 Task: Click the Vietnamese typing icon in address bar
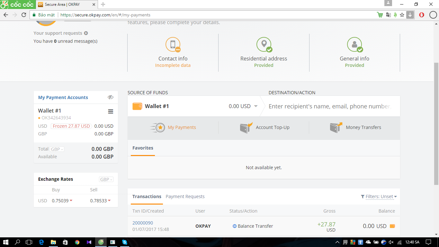click(395, 15)
